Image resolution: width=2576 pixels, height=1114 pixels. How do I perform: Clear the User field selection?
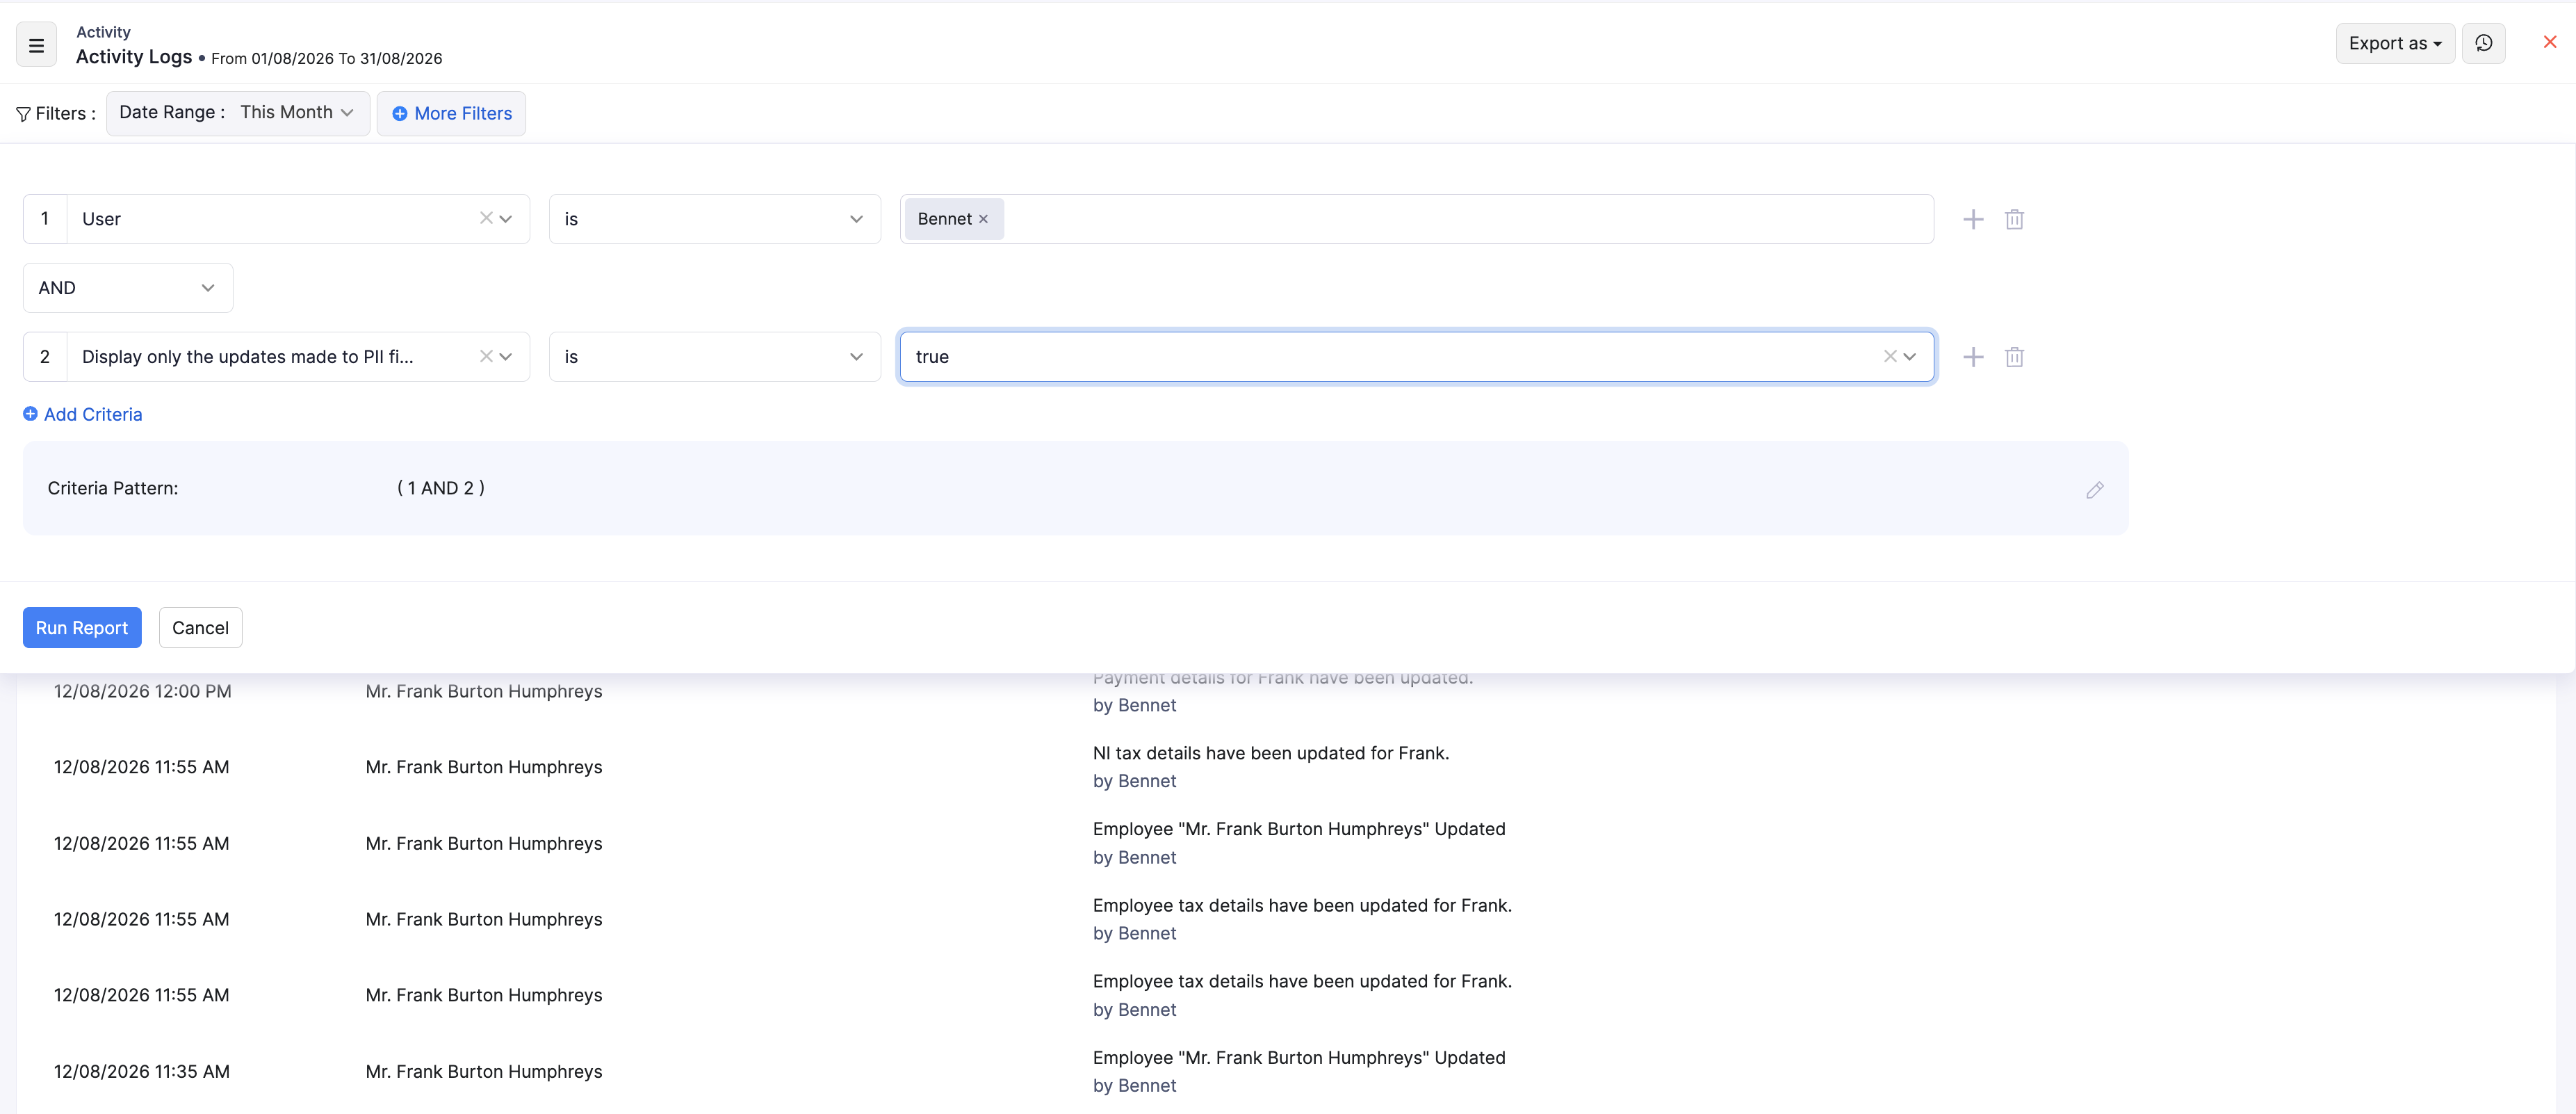point(485,218)
